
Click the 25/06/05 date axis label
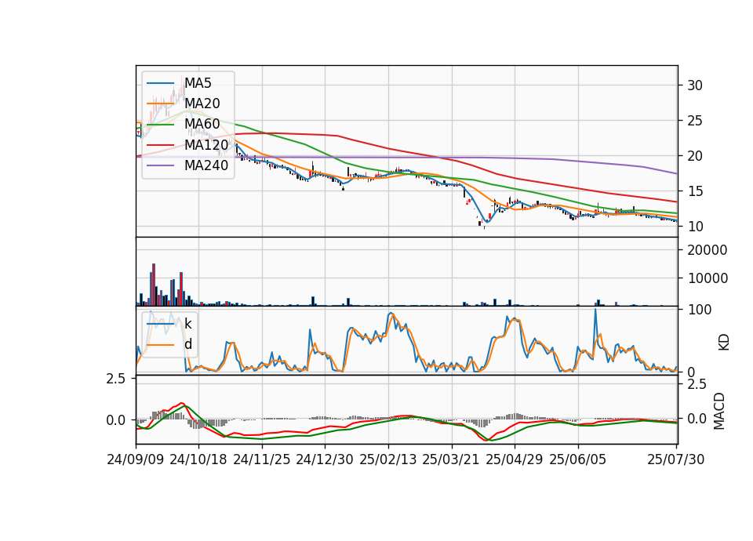578,459
